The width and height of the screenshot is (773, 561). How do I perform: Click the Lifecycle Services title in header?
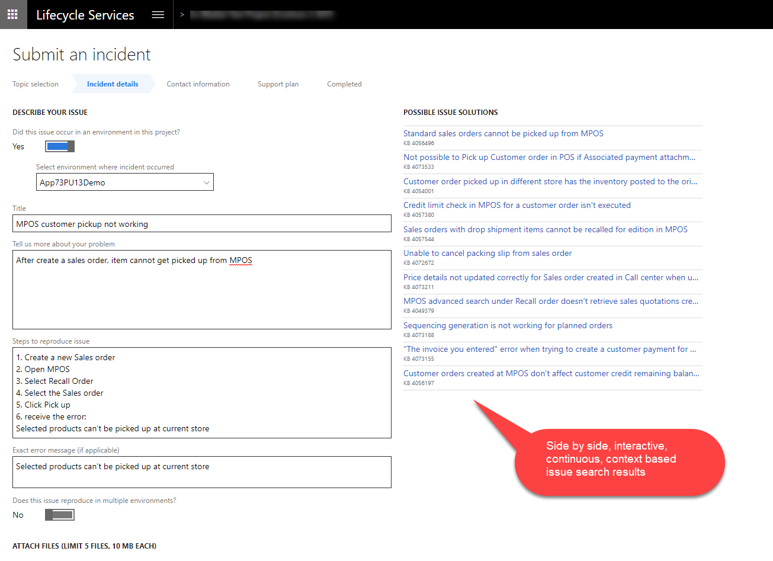pyautogui.click(x=85, y=15)
